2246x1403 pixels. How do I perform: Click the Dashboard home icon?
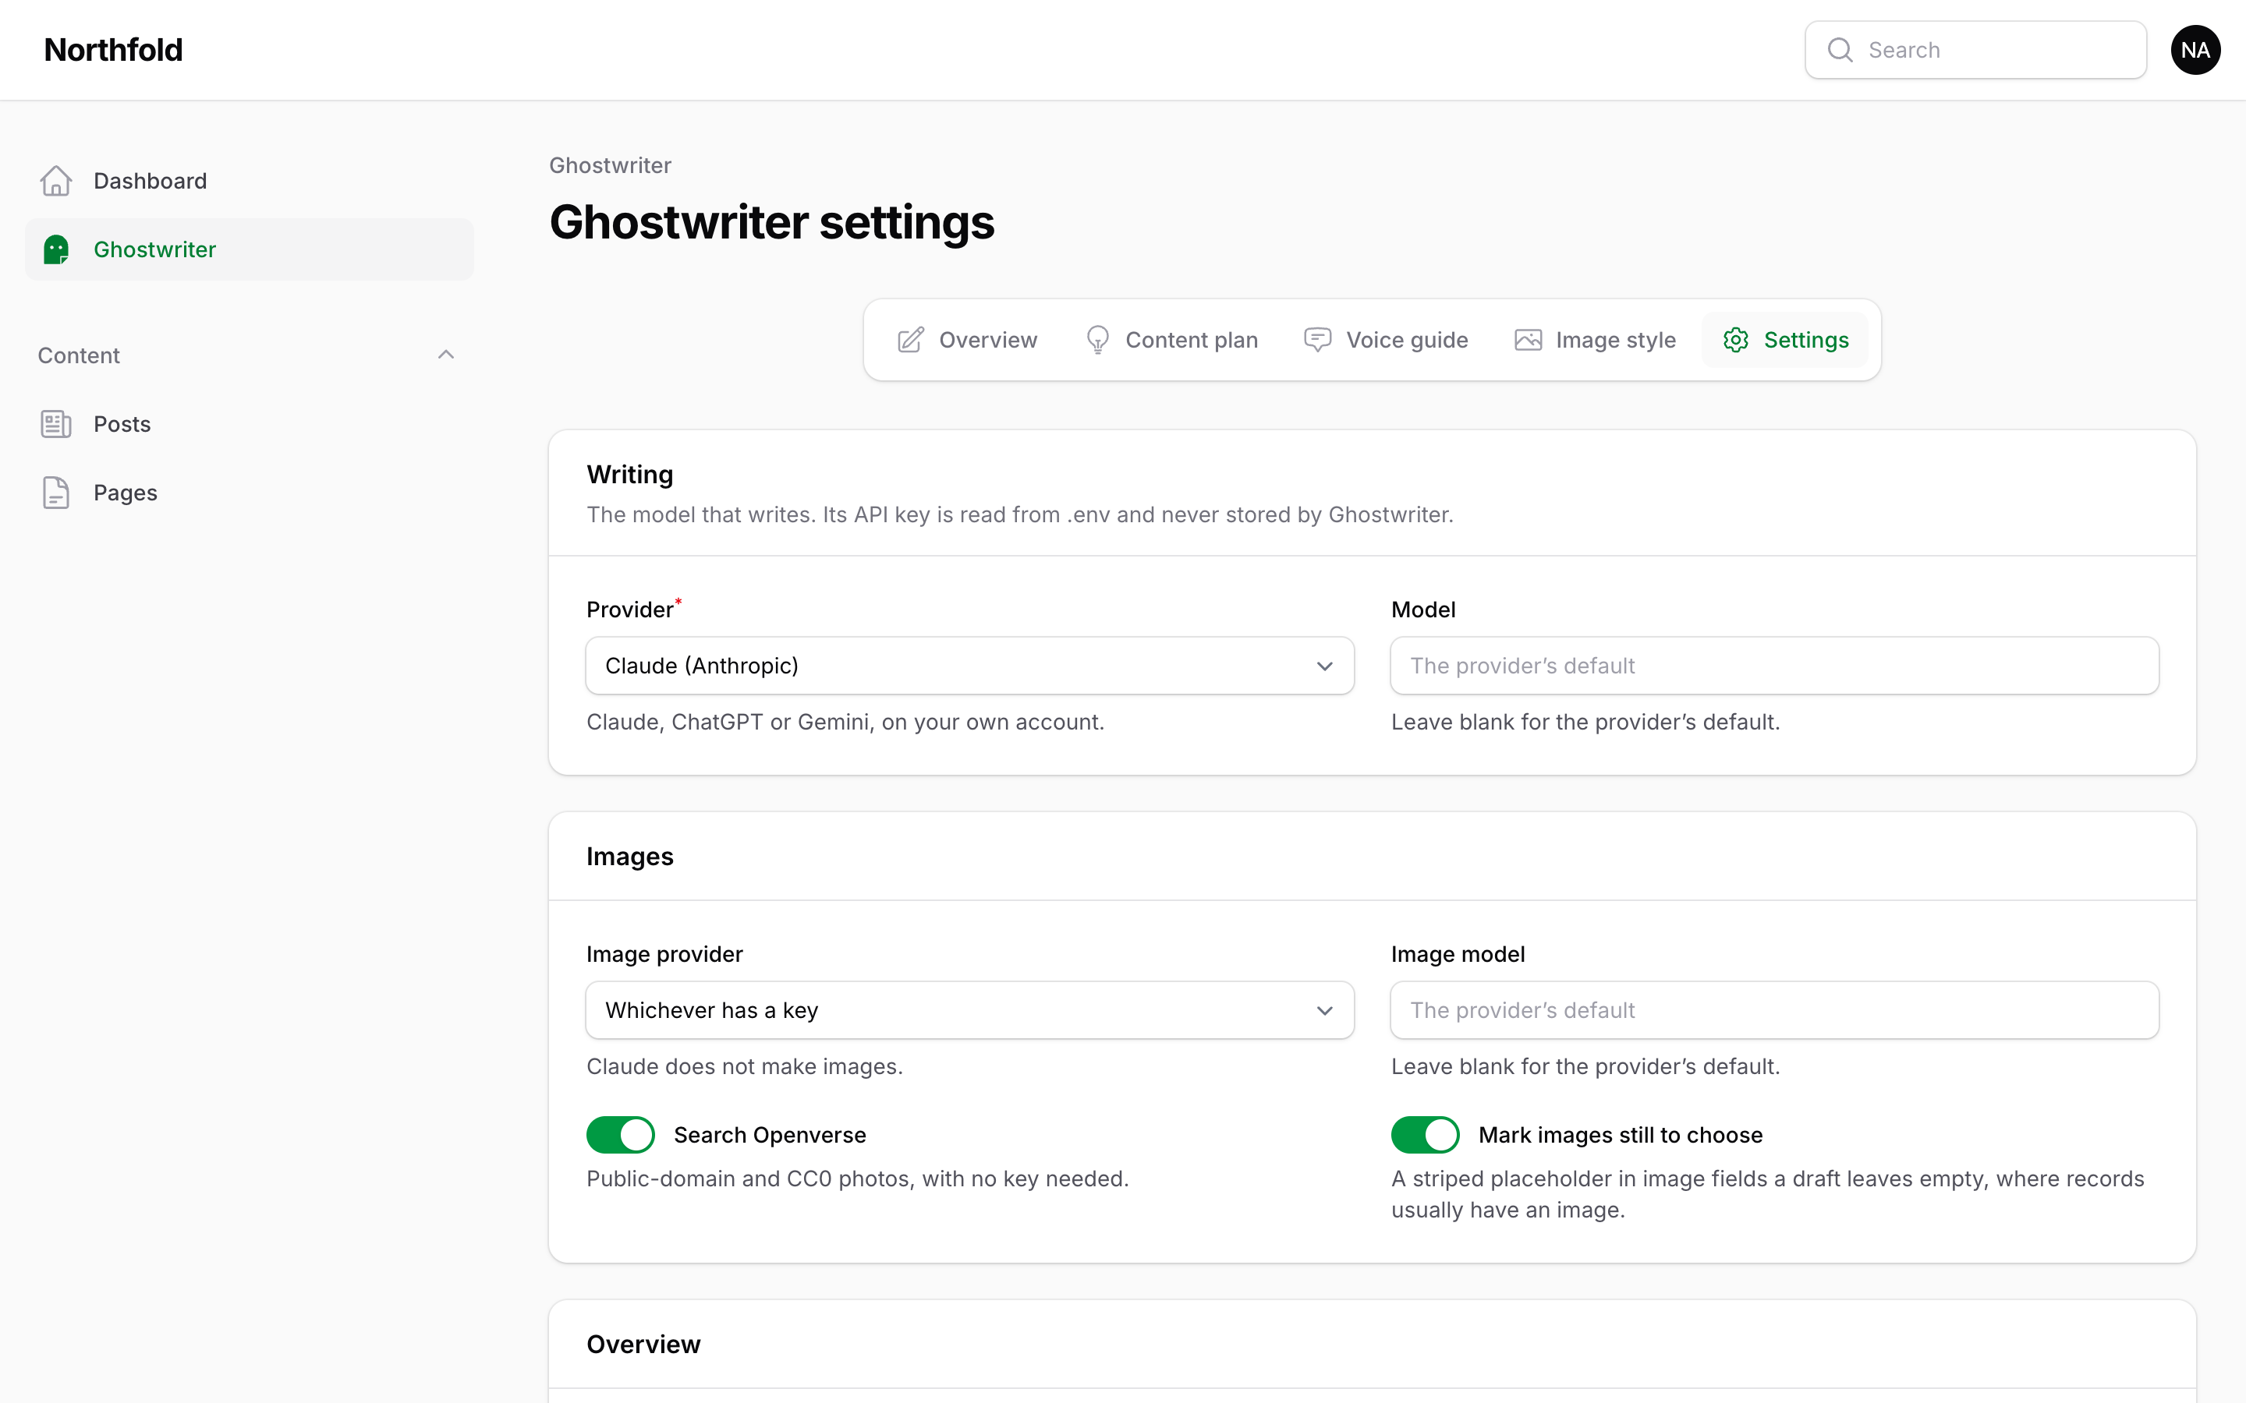(x=55, y=181)
